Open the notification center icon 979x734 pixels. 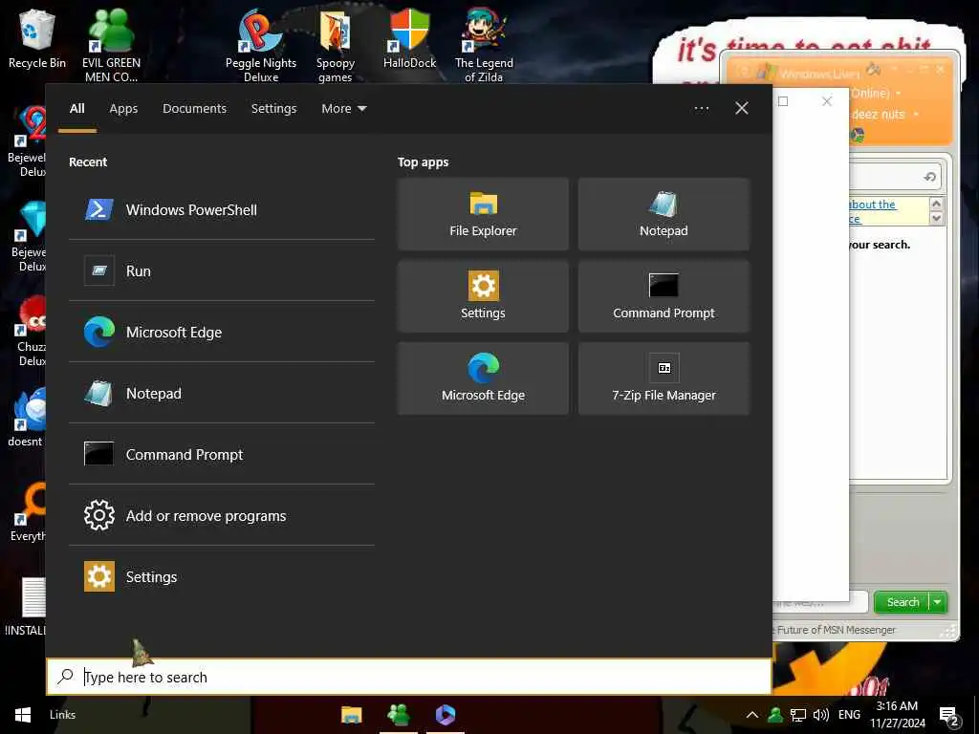[949, 716]
